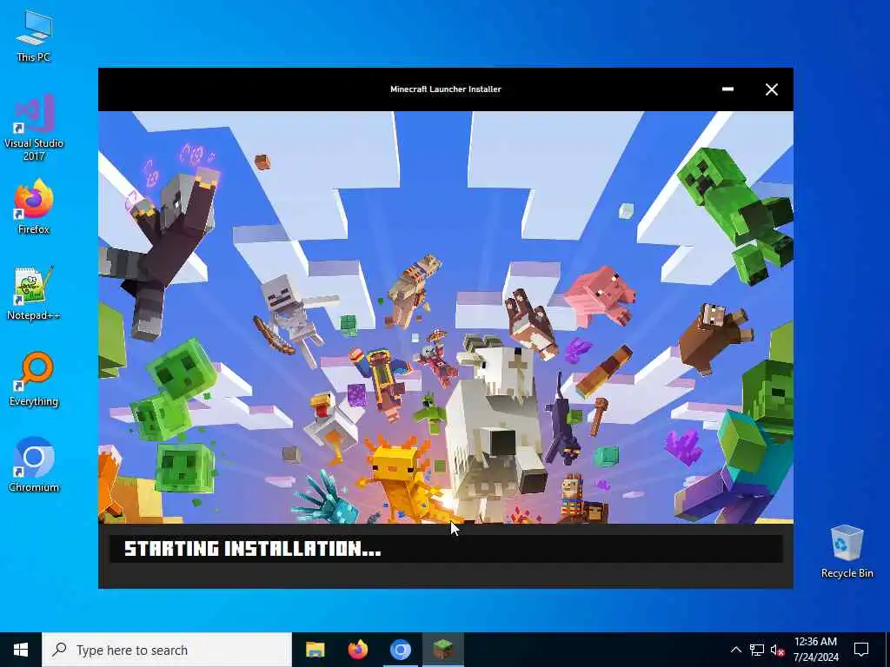
Task: Open the Windows Start menu
Action: tap(21, 650)
